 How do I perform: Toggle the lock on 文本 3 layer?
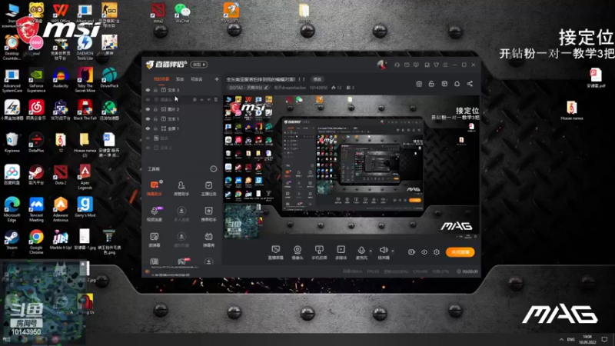pyautogui.click(x=156, y=90)
